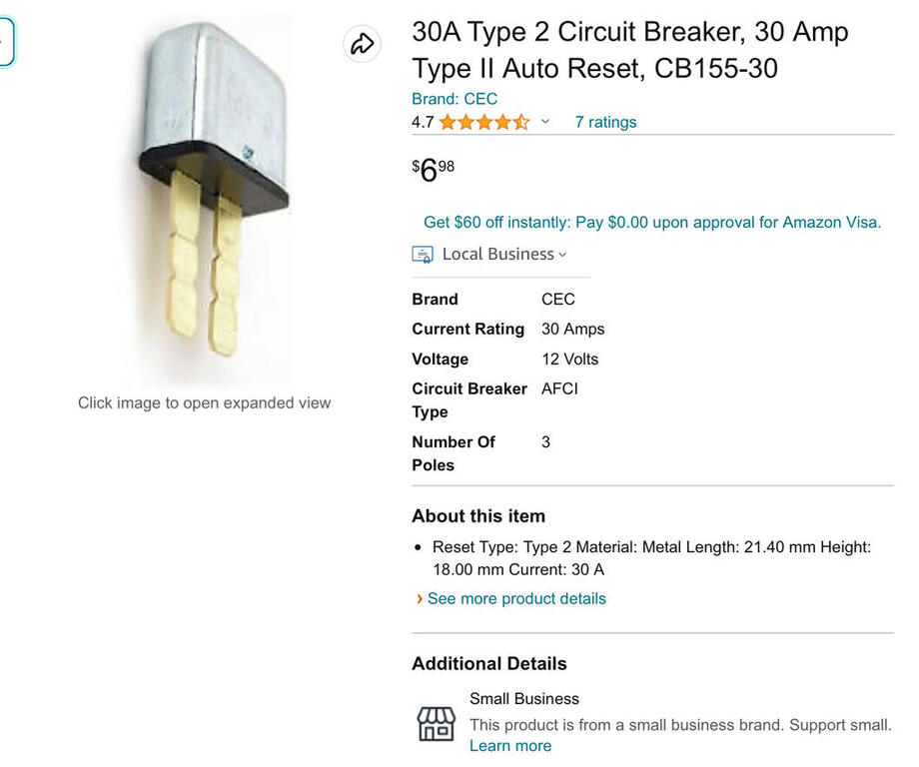Click the 4.7 rating number

(423, 123)
